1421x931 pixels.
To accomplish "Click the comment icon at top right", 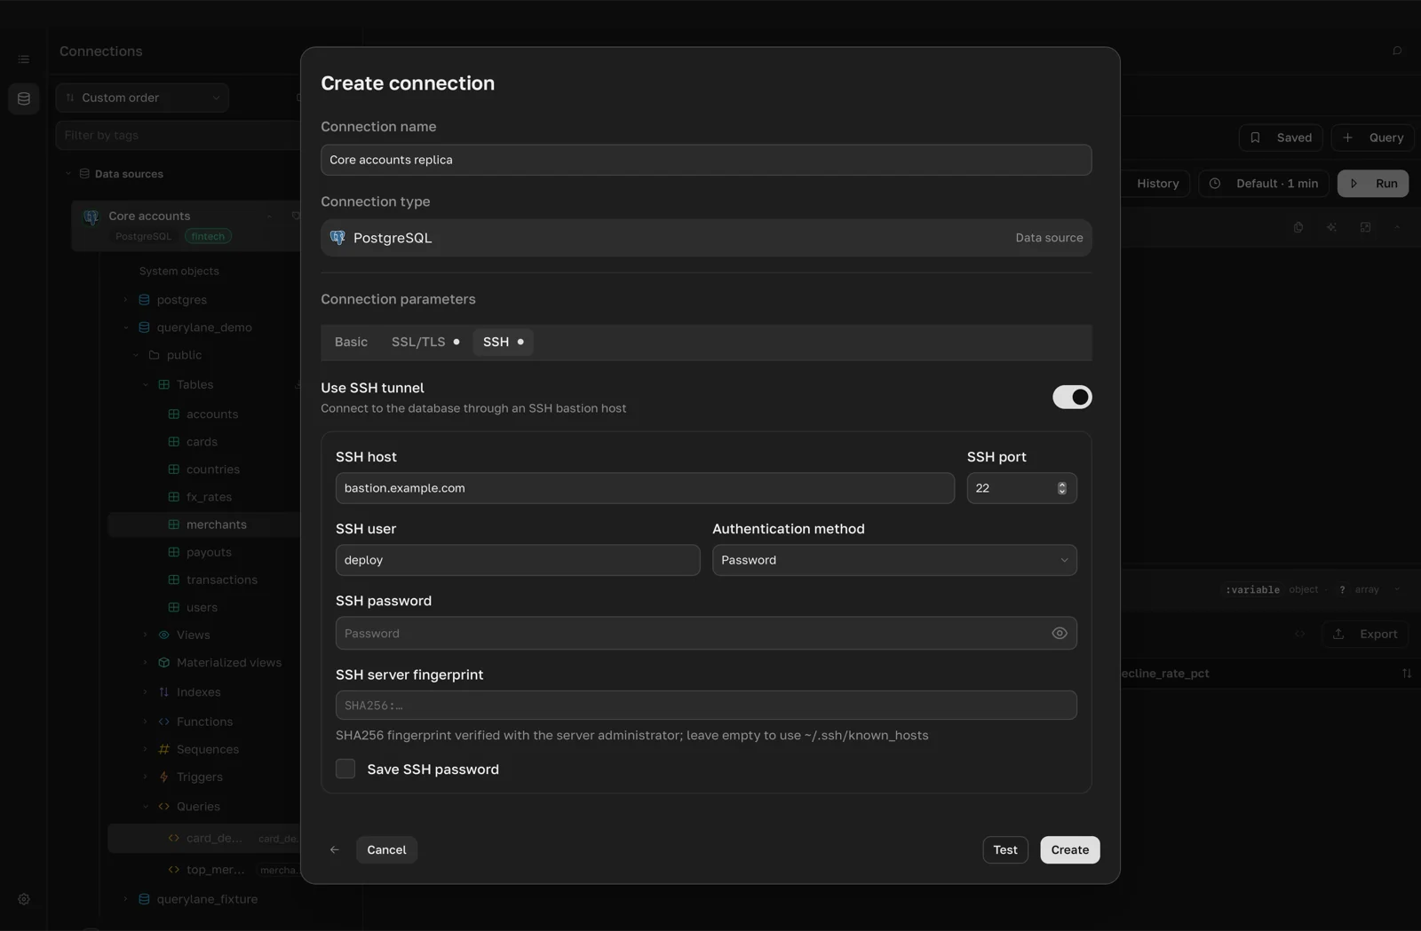I will point(1397,51).
